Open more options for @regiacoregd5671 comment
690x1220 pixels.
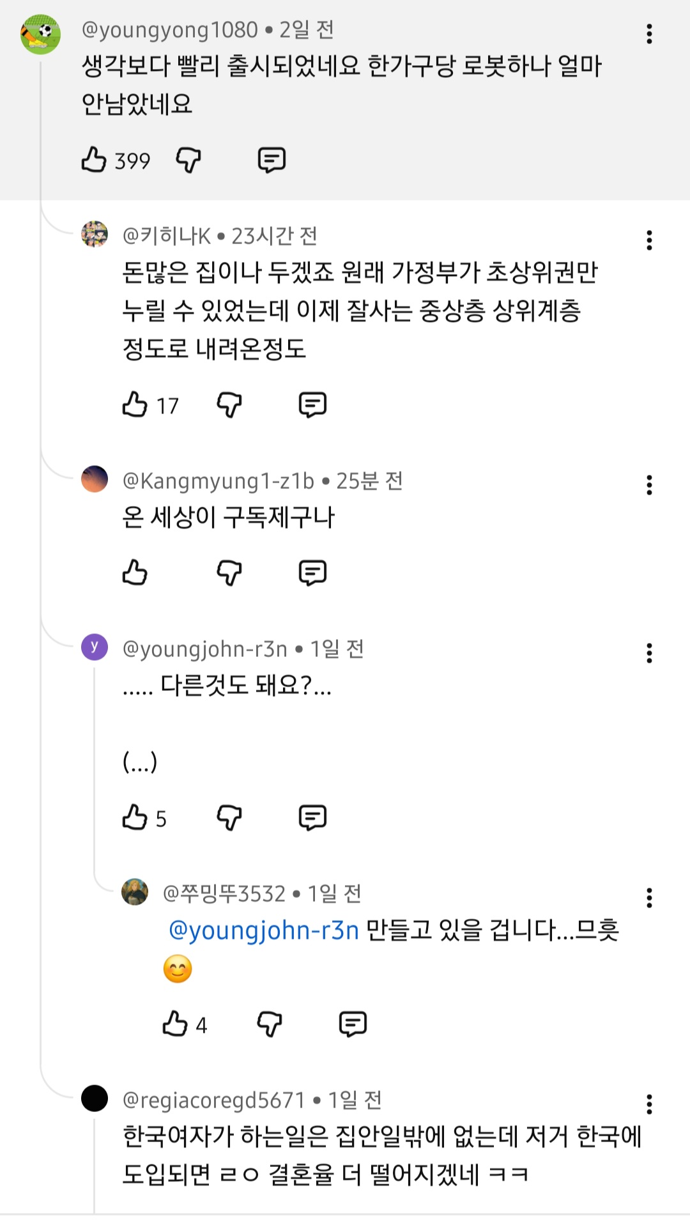pos(649,1104)
